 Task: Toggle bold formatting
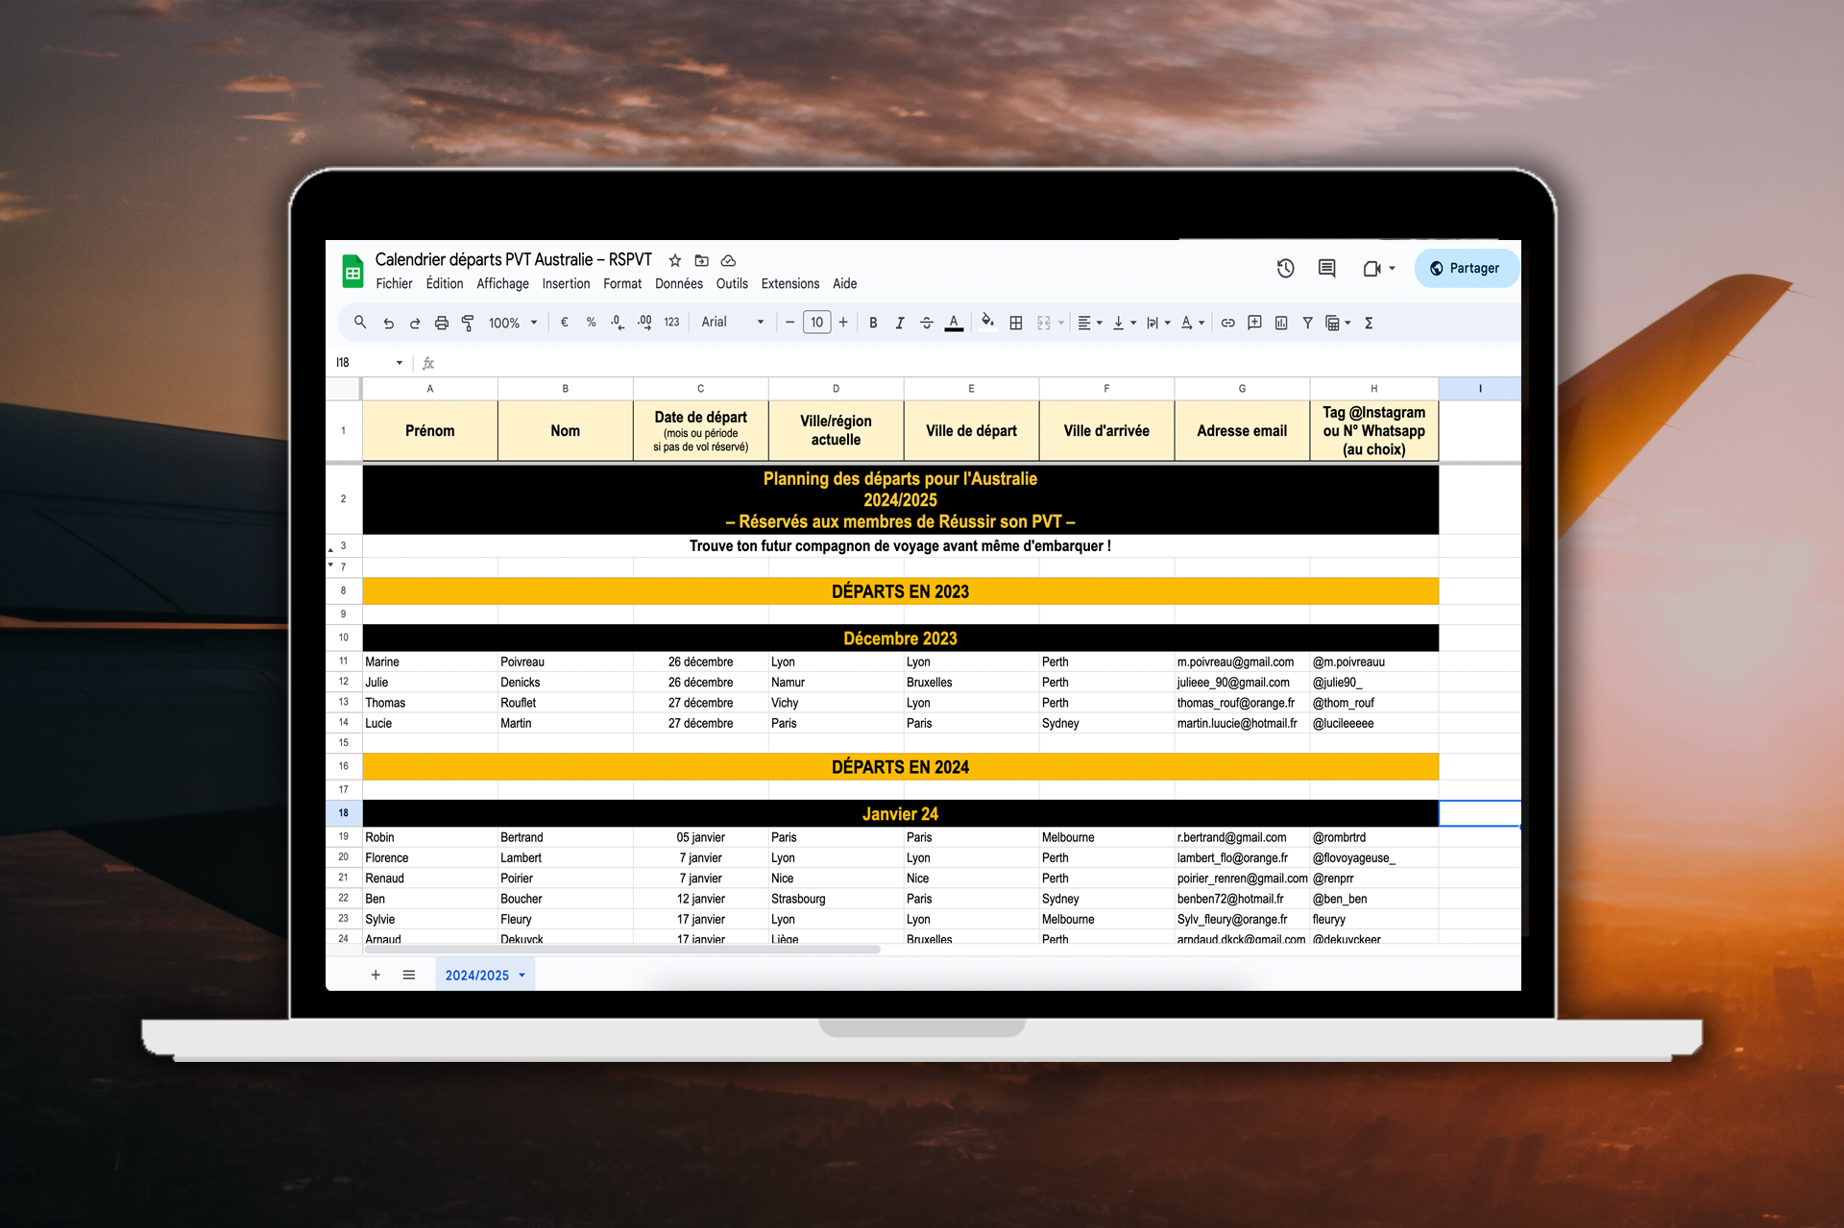873,324
